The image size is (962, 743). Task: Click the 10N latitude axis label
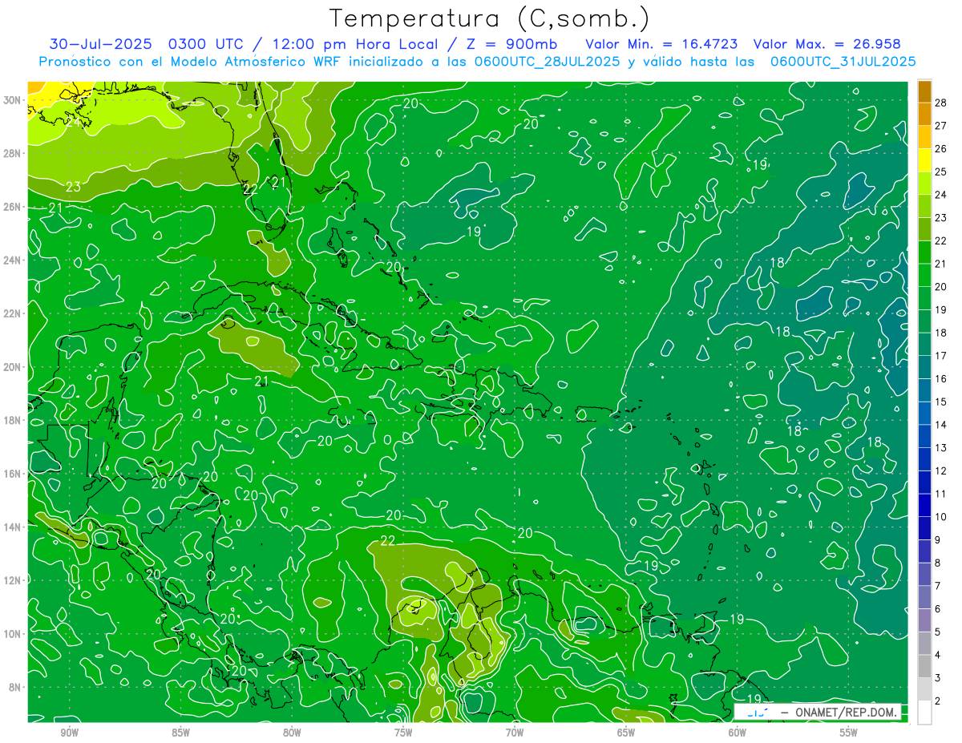pos(12,633)
